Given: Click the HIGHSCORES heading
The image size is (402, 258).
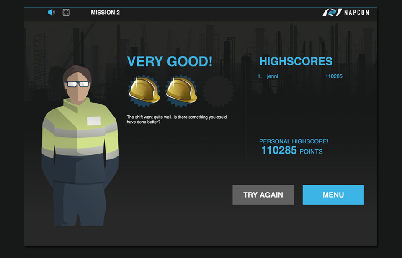Looking at the screenshot, I should point(296,61).
